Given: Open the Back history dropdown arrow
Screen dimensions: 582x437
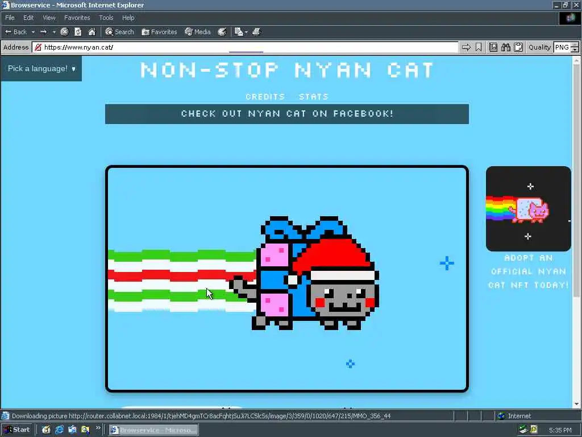Looking at the screenshot, I should pyautogui.click(x=33, y=32).
